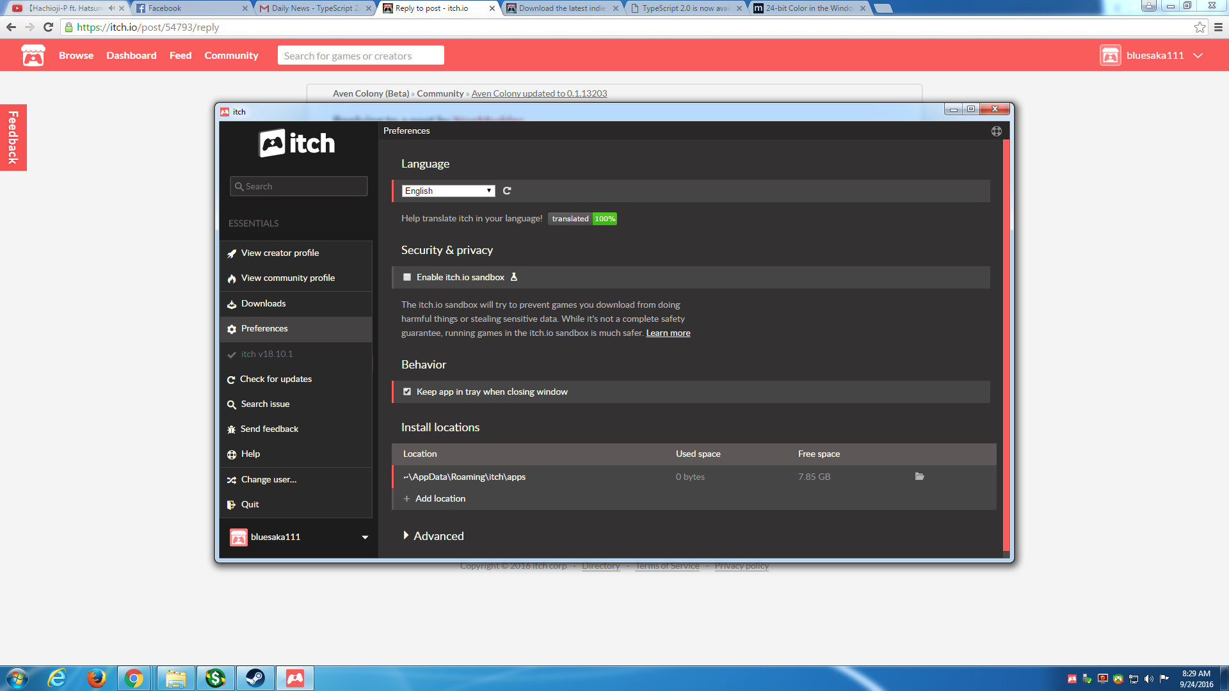Open the install location folder icon
1229x691 pixels.
click(920, 476)
